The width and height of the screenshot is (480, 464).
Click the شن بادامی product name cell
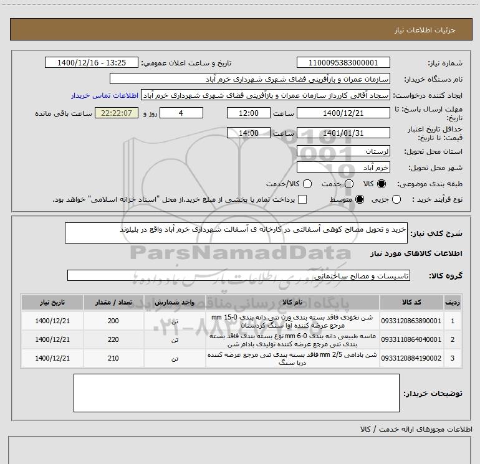point(292,359)
